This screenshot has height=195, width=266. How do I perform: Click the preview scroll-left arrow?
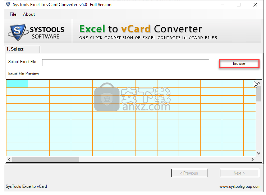coord(9,159)
